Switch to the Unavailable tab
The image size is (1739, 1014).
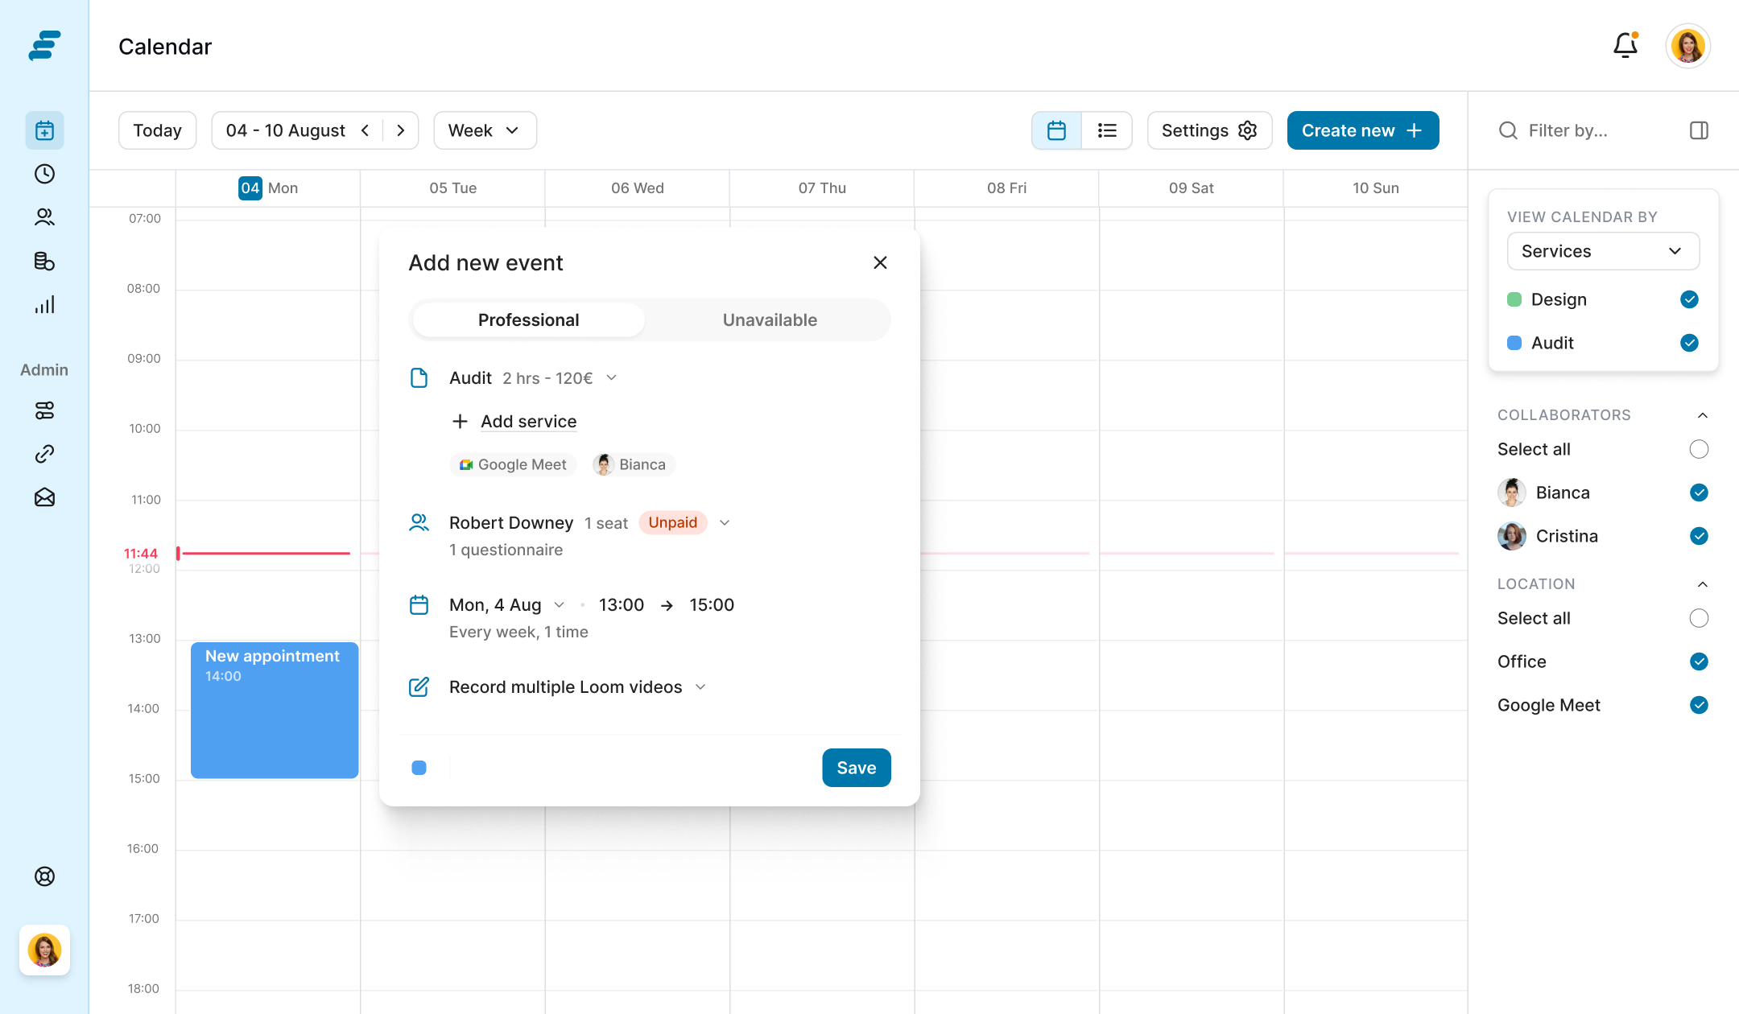tap(769, 320)
